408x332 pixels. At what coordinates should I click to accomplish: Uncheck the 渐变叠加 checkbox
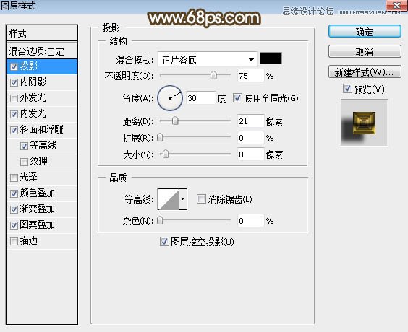click(14, 209)
